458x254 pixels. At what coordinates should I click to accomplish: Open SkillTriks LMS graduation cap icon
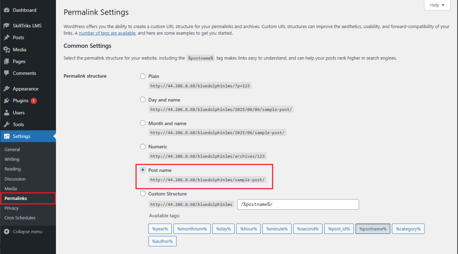6,26
